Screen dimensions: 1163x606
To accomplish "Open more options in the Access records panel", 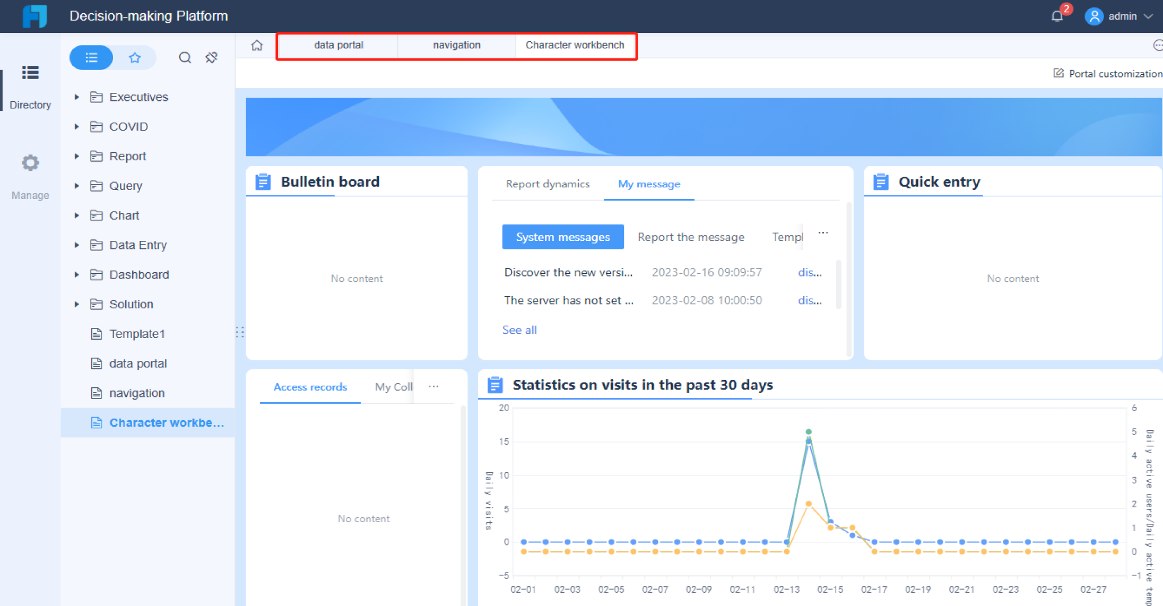I will point(434,386).
